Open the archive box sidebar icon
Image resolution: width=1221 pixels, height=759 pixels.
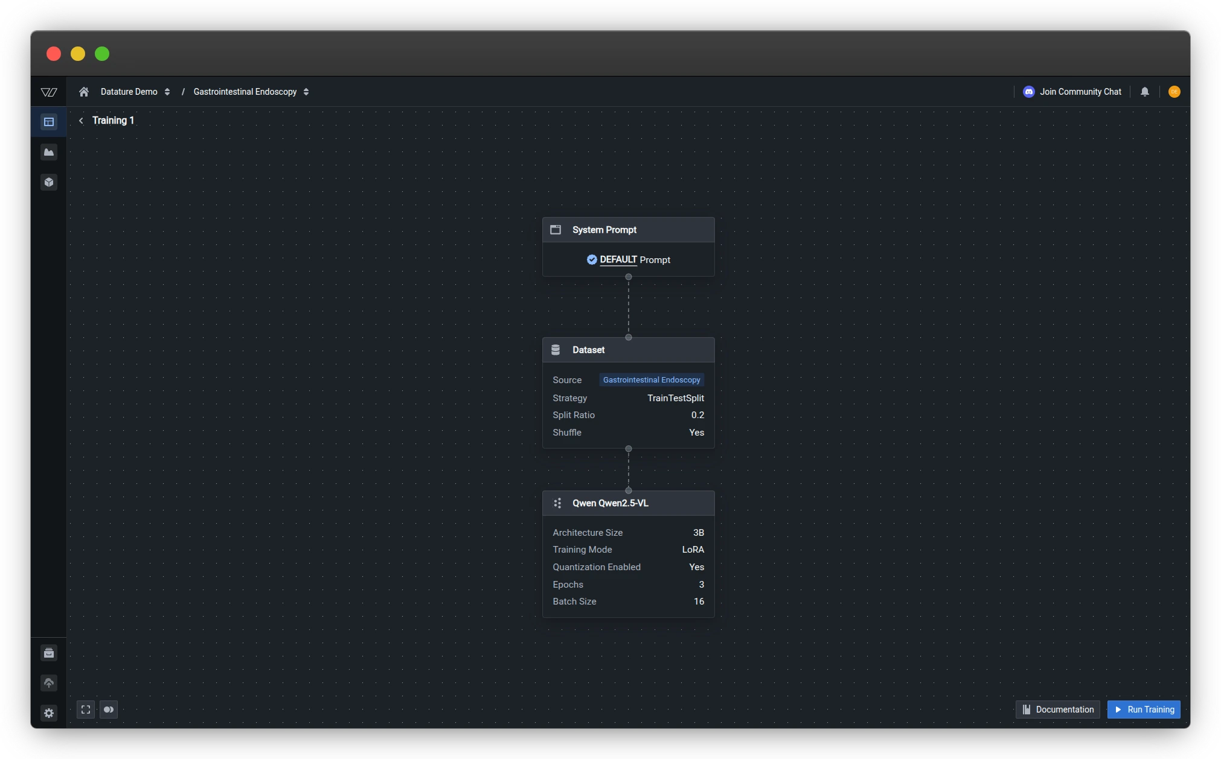(49, 653)
